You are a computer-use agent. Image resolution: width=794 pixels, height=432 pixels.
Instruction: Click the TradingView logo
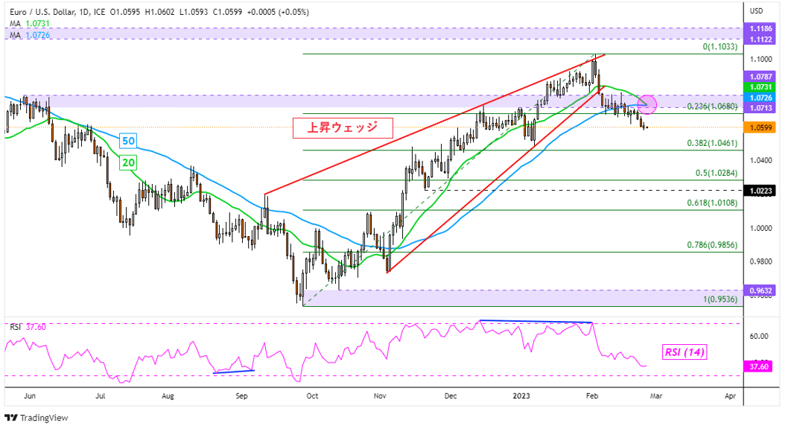(x=36, y=418)
